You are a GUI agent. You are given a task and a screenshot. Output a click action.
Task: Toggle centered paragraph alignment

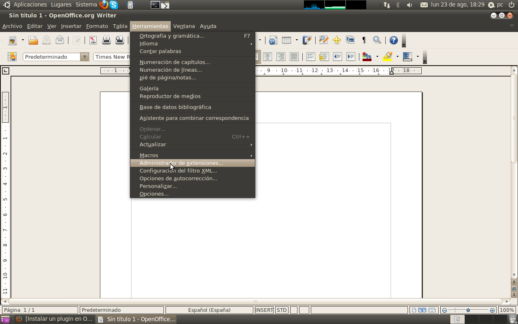267,57
